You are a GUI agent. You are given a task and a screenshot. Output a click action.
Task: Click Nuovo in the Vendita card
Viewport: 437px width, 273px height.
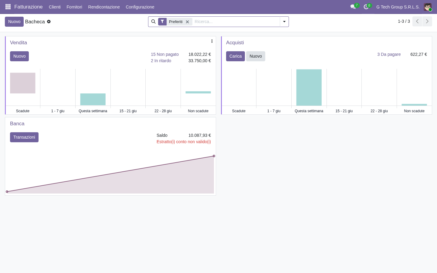[x=19, y=56]
